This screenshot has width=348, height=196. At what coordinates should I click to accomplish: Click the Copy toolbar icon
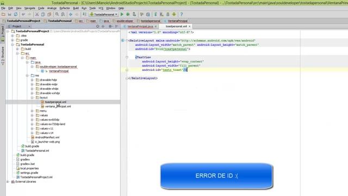(43, 15)
